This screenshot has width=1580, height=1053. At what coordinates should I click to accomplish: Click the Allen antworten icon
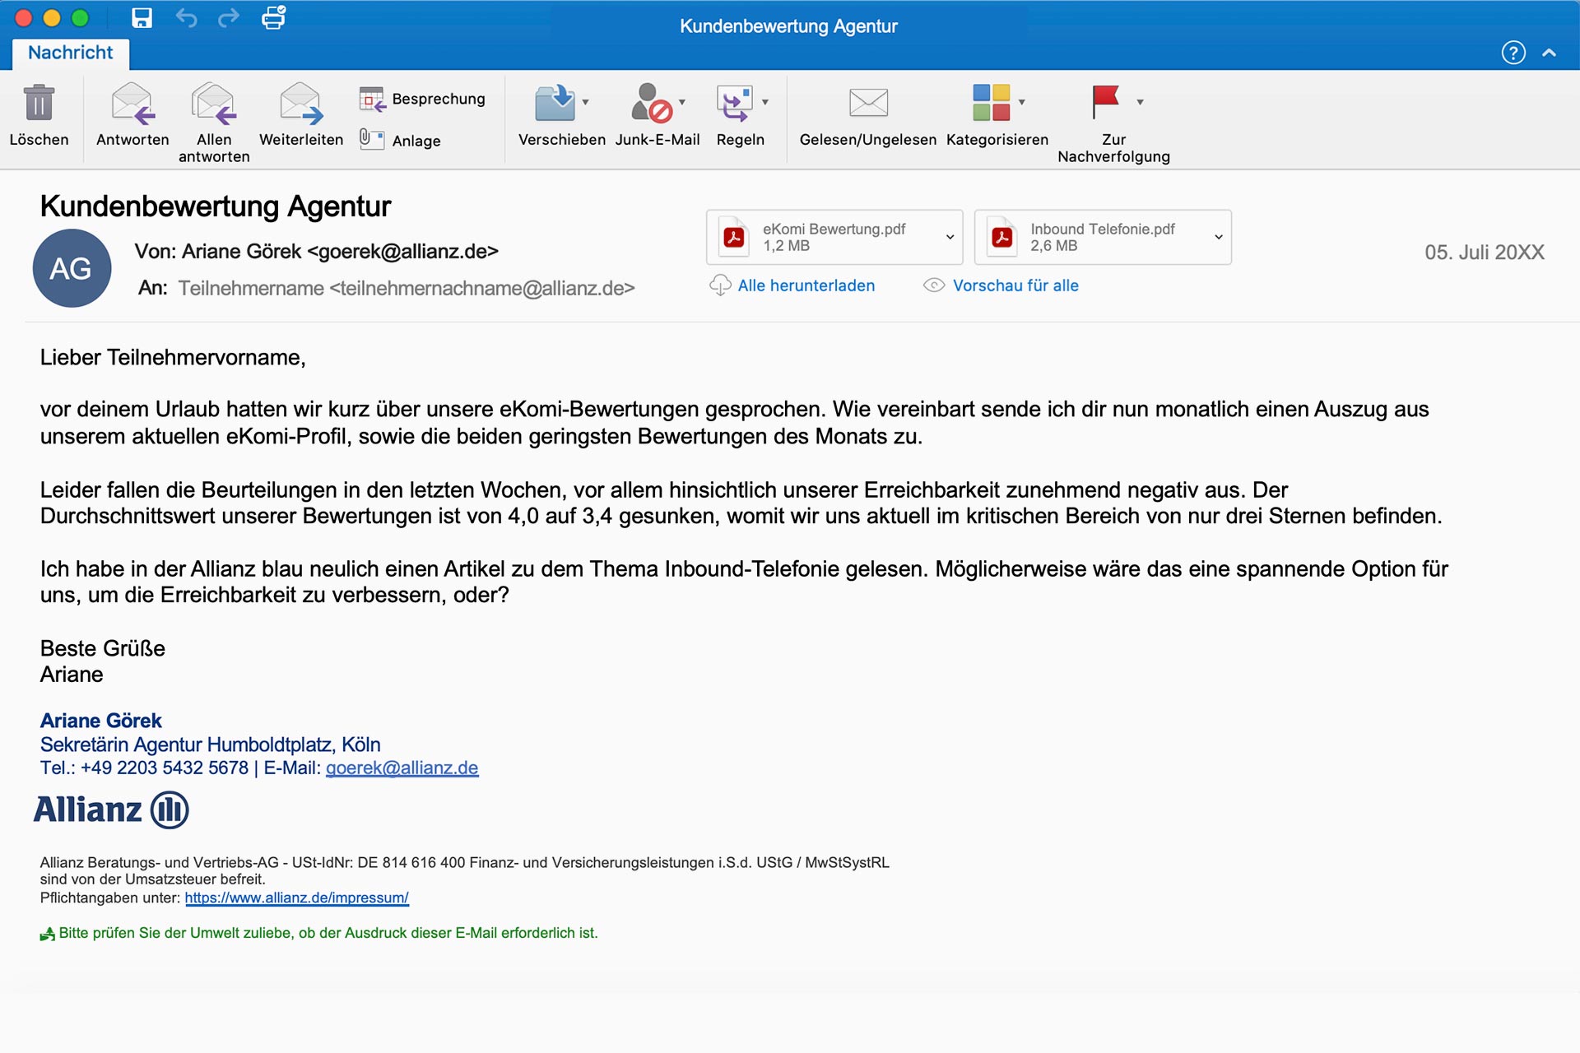pyautogui.click(x=214, y=104)
